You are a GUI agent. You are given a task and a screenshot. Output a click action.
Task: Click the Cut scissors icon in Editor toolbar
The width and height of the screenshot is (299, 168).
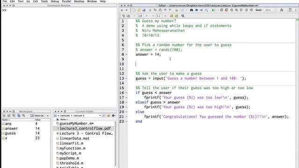(150, 10)
